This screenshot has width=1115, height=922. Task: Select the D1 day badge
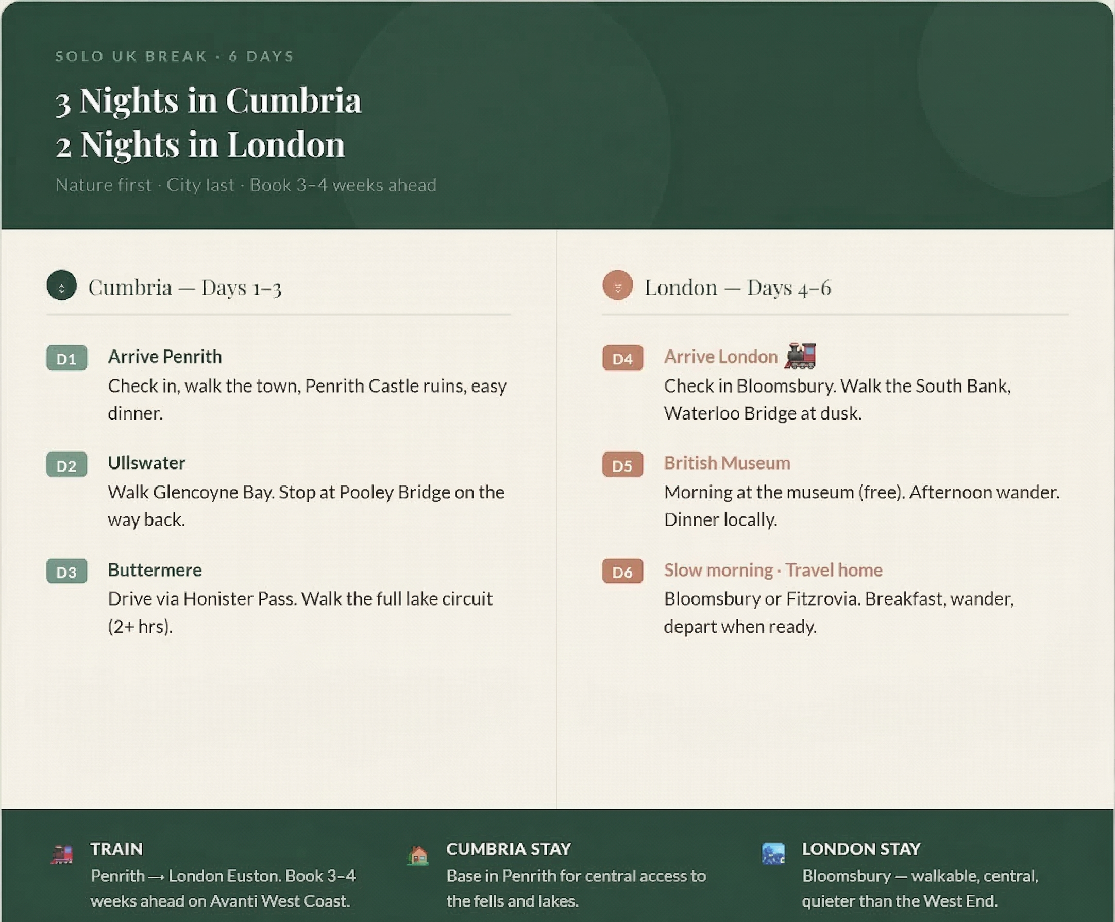(67, 358)
